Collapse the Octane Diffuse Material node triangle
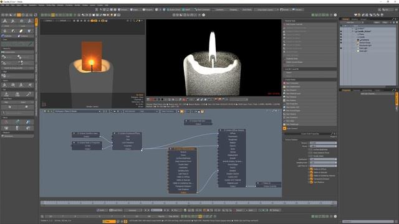This screenshot has height=224, width=399. coord(219,130)
